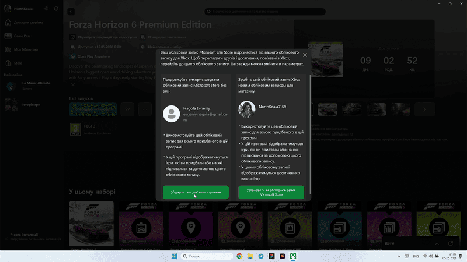Switch the ENG input language indicator
Viewport: 467px width, 262px height.
tap(416, 256)
